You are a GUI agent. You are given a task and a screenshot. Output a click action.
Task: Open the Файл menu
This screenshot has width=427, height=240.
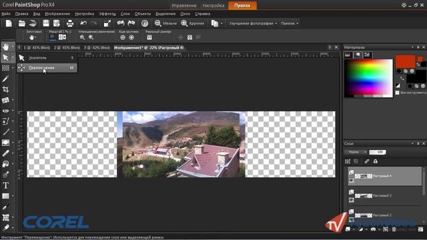click(6, 13)
